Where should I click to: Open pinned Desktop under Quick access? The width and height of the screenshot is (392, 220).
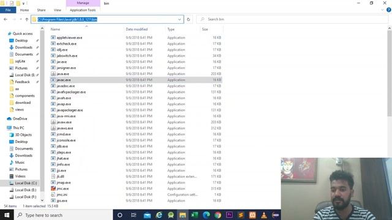[21, 40]
